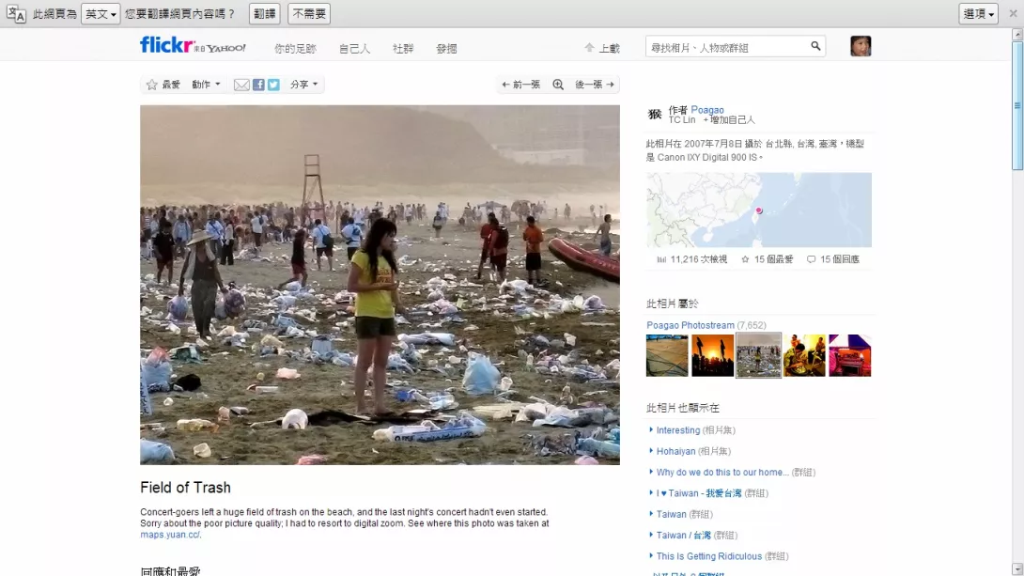This screenshot has height=576, width=1024.
Task: Click the magnifier search icon
Action: point(815,46)
